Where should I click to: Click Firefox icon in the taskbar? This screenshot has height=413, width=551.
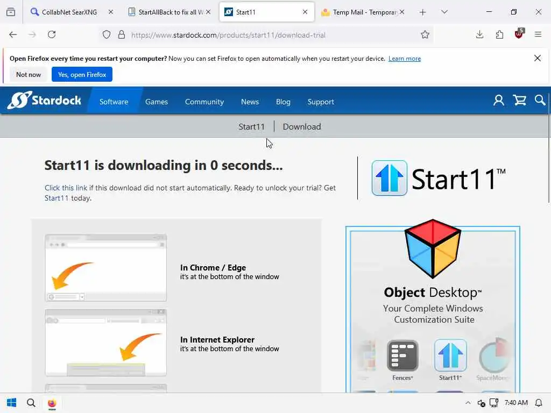52,403
